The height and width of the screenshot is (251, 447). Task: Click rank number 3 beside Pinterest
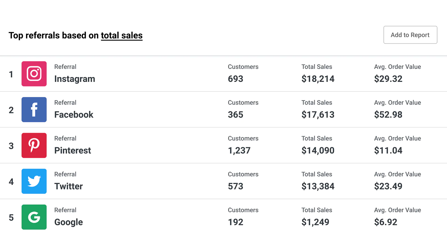11,146
